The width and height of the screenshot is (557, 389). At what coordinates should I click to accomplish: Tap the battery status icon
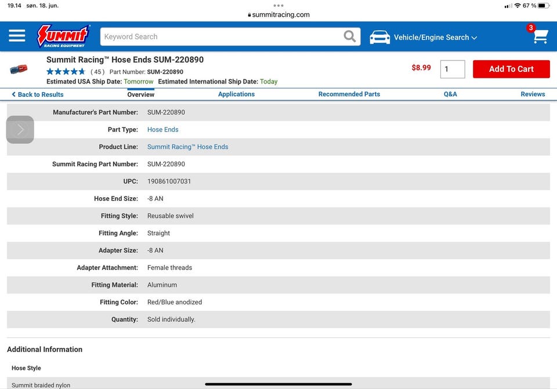[544, 6]
